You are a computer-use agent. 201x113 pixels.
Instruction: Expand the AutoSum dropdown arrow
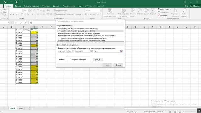(x=170, y=9)
